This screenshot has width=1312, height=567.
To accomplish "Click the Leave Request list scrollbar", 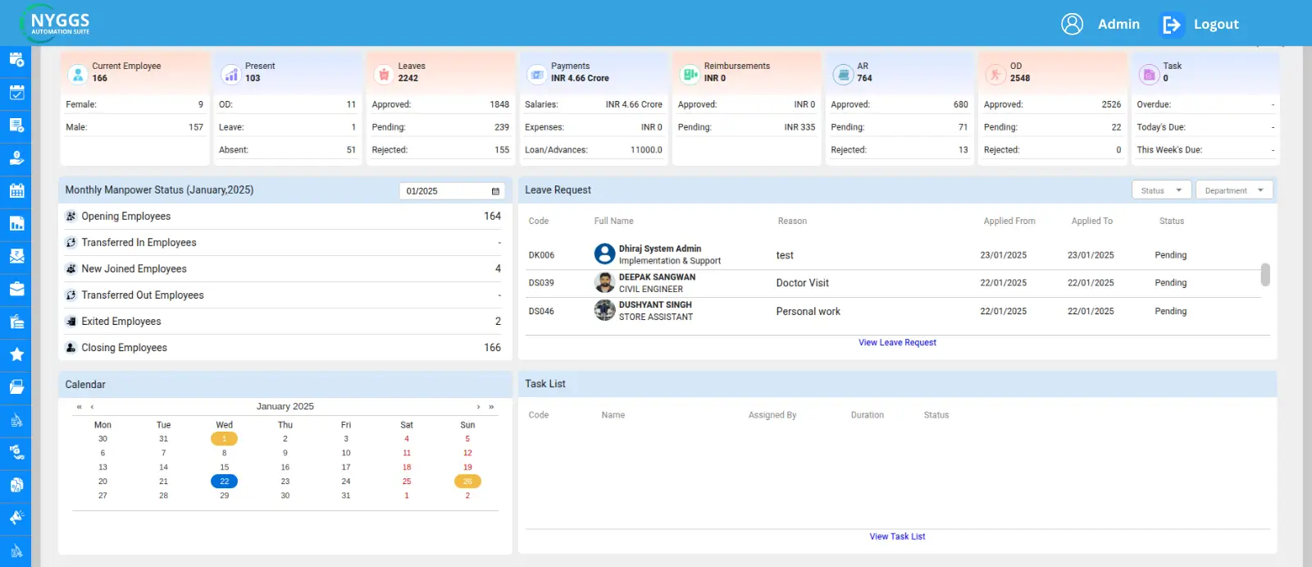I will click(x=1265, y=275).
